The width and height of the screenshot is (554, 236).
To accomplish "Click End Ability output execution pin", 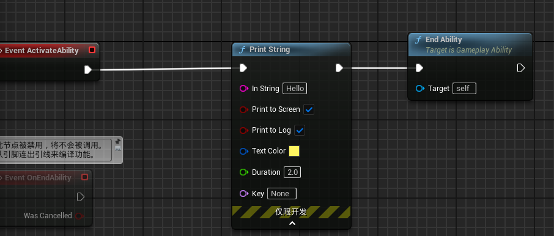I will click(x=521, y=68).
